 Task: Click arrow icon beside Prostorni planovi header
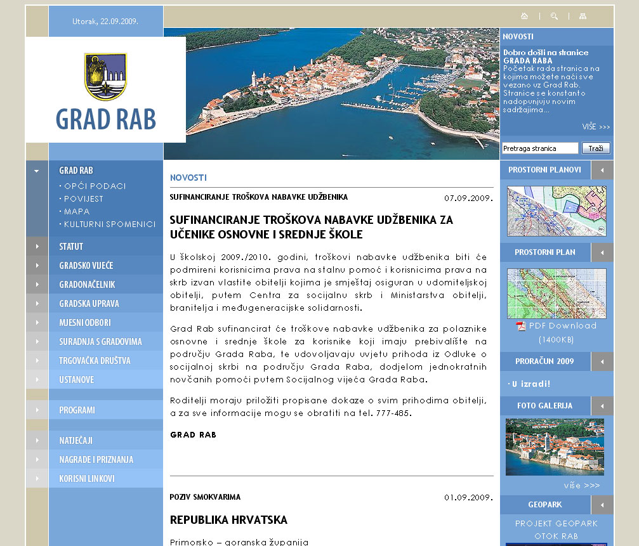(x=602, y=170)
